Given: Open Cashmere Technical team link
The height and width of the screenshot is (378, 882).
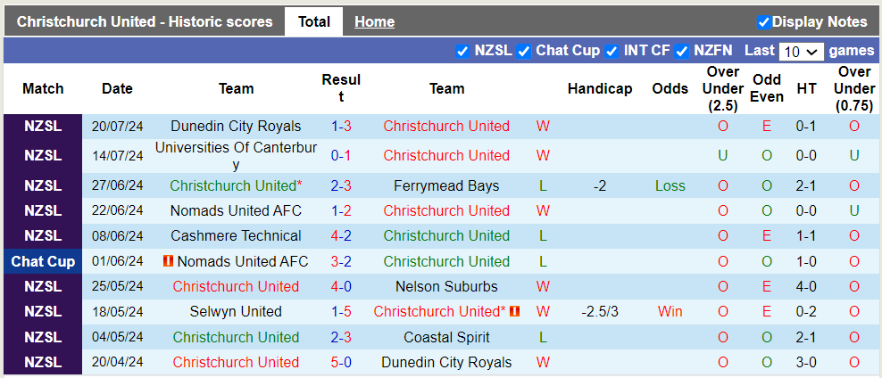Looking at the screenshot, I should pyautogui.click(x=236, y=235).
